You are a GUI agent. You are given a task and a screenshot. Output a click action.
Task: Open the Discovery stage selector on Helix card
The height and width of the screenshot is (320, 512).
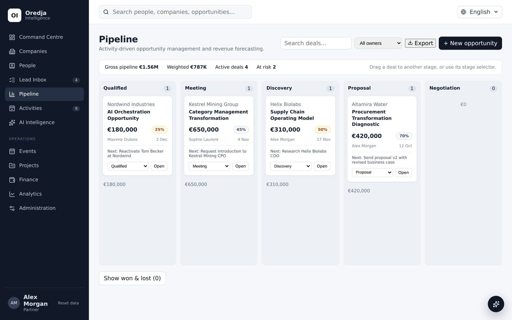click(x=291, y=166)
